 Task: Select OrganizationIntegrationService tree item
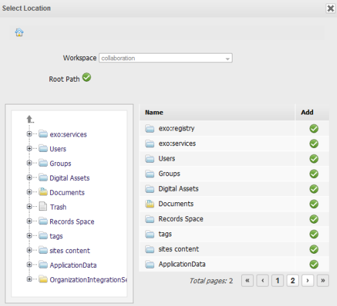[x=88, y=280]
